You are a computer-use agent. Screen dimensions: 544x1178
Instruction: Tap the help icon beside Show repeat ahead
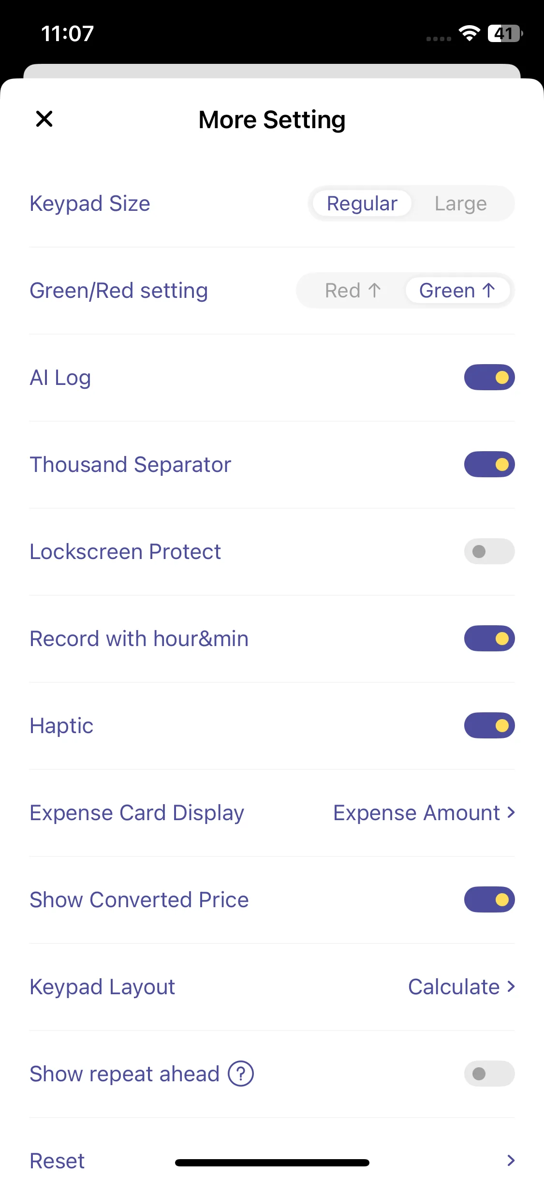[241, 1074]
